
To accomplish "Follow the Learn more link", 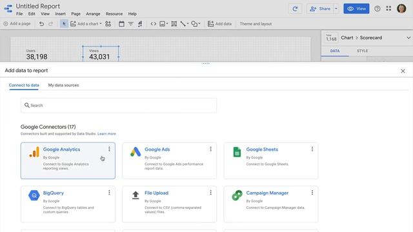I will pos(106,133).
